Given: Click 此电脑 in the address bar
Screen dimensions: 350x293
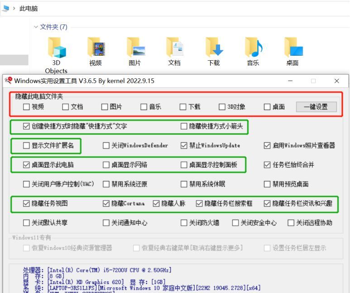Looking at the screenshot, I should [x=29, y=9].
